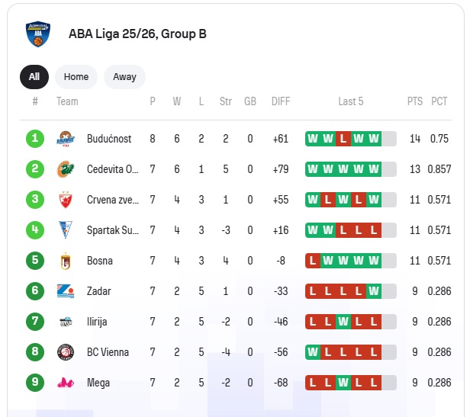Click the Ilirija team logo

tap(66, 322)
